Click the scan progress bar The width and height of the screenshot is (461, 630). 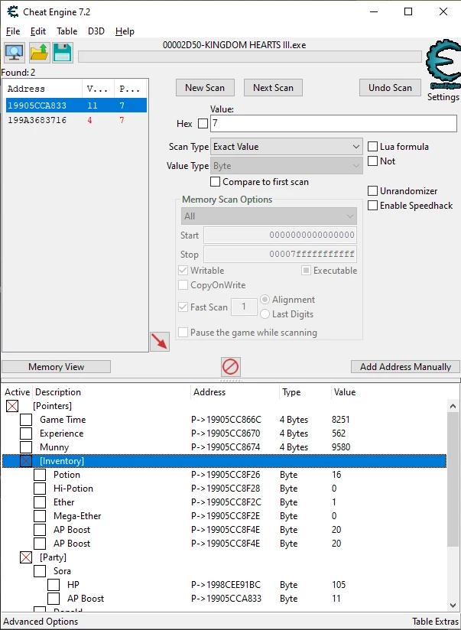(x=249, y=57)
